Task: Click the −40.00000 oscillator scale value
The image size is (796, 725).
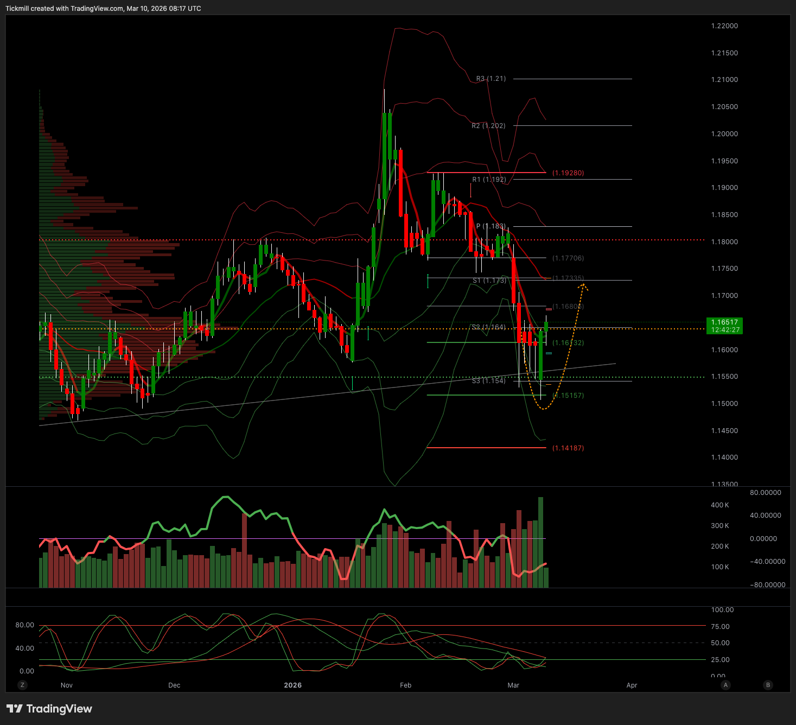Action: [x=767, y=562]
